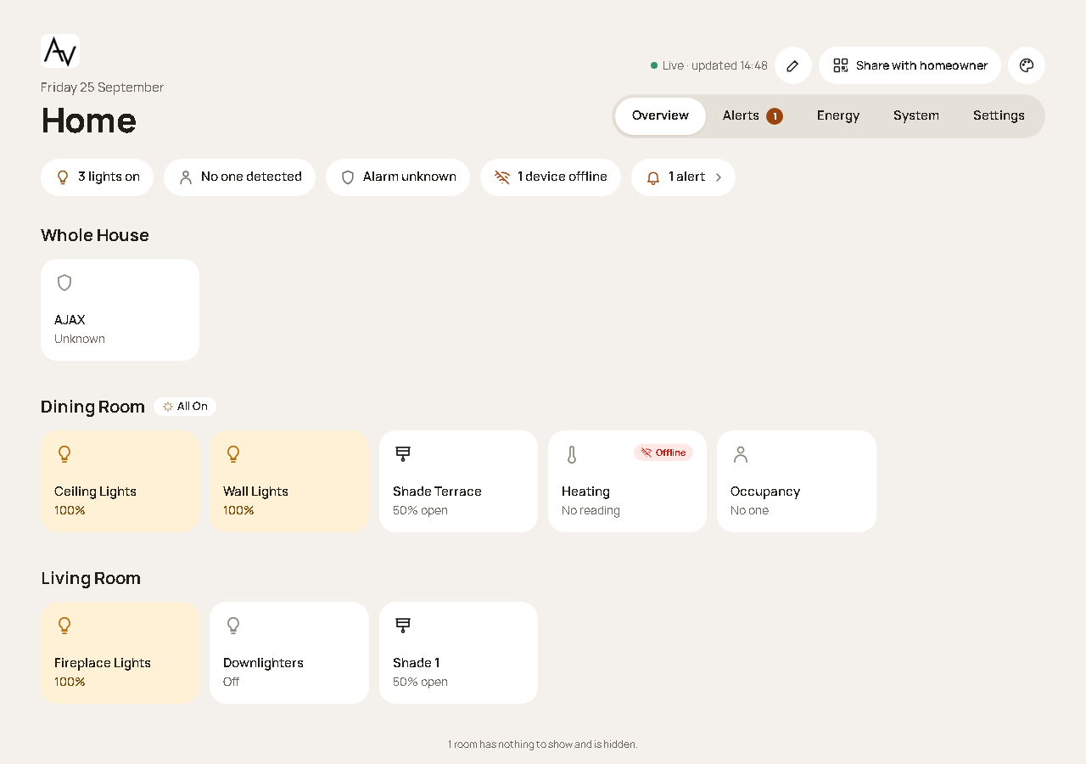
Task: Click the Alerts count badge
Action: (775, 116)
